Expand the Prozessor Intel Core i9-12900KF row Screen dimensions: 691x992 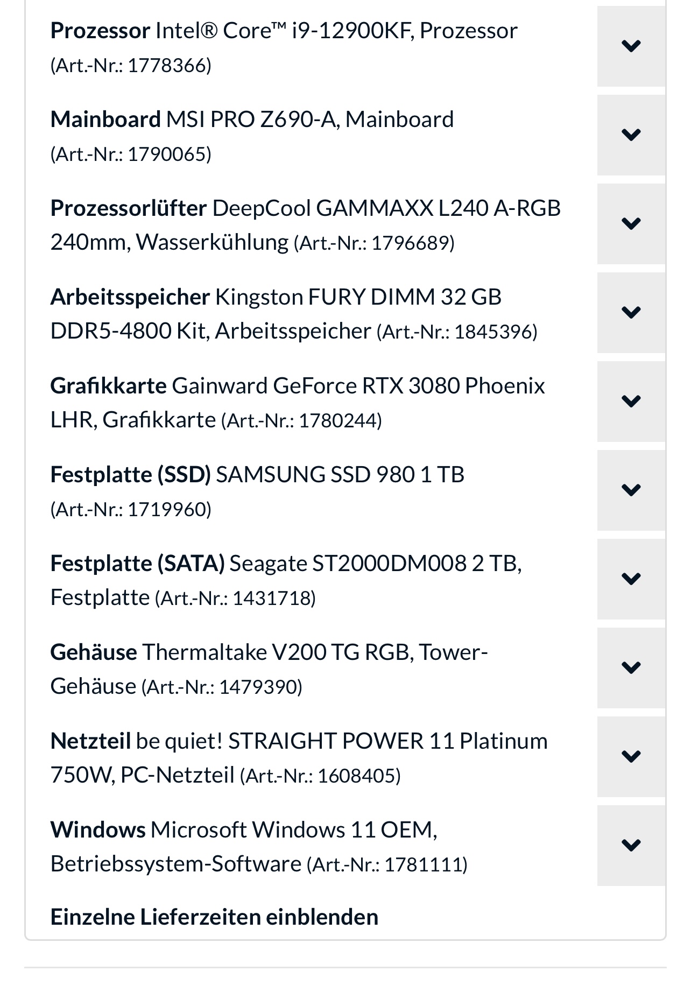pos(631,46)
